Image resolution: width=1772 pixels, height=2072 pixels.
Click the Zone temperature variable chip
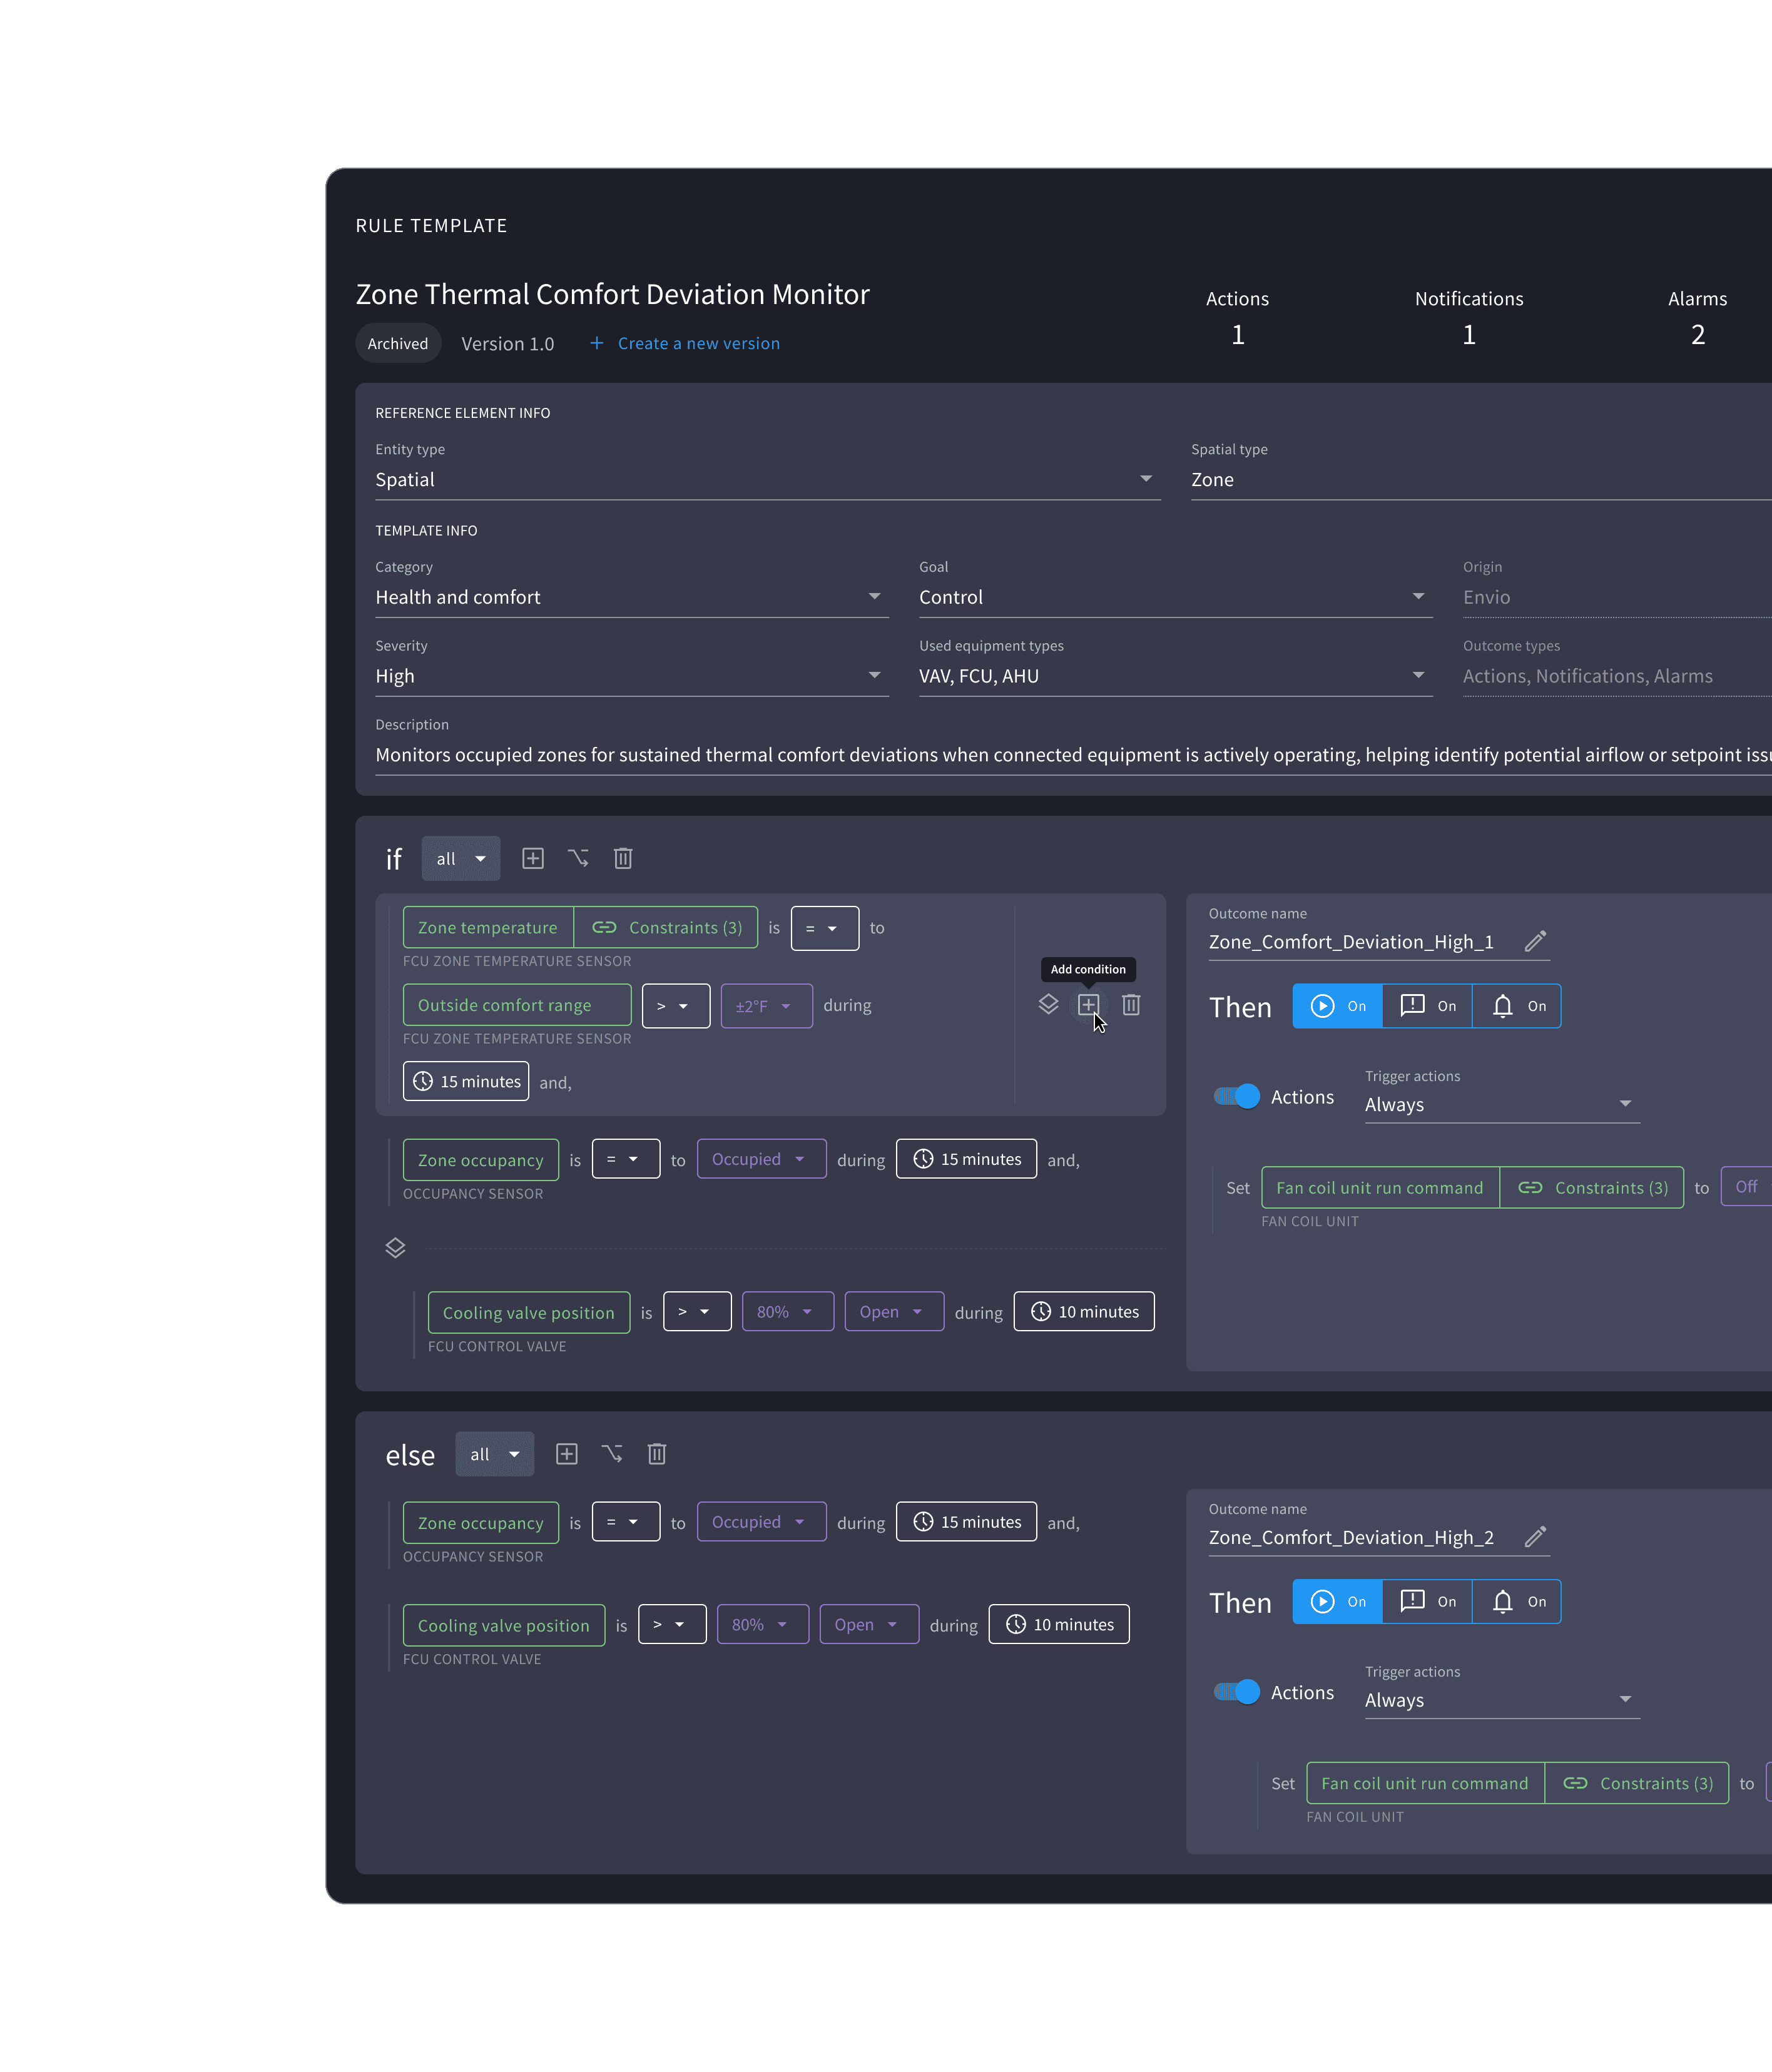pyautogui.click(x=488, y=928)
